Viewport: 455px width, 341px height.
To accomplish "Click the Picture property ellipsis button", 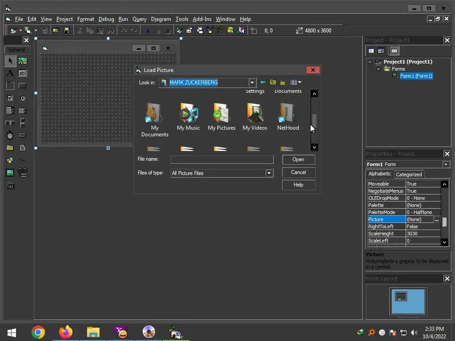I will pos(437,220).
